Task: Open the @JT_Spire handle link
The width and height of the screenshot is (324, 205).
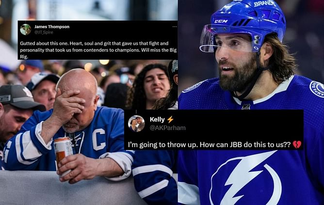Action: [44, 32]
